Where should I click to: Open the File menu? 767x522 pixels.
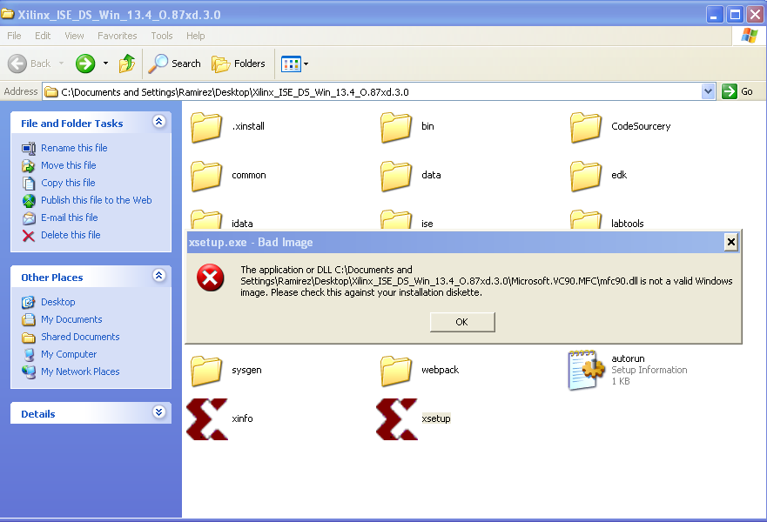(14, 36)
